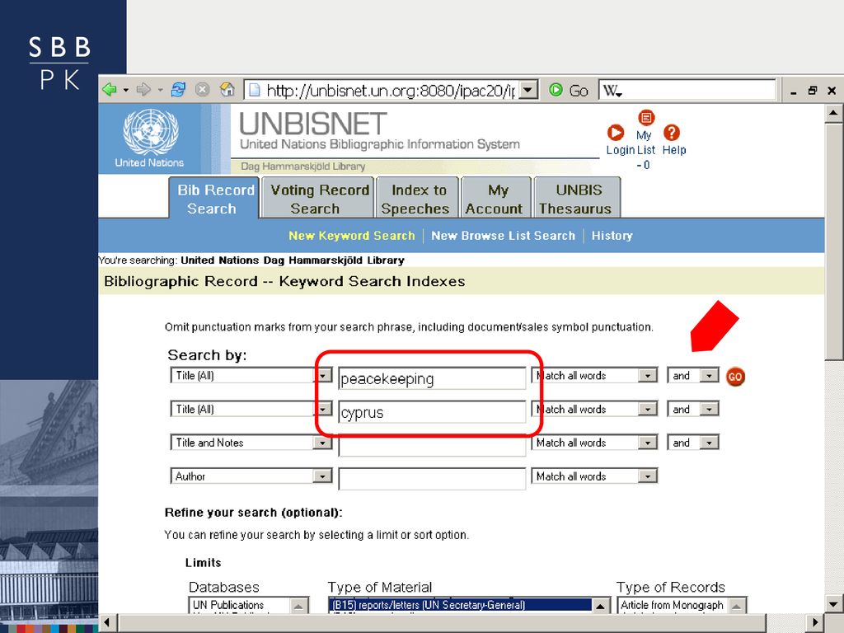Click the United Nations emblem logo

[x=150, y=133]
